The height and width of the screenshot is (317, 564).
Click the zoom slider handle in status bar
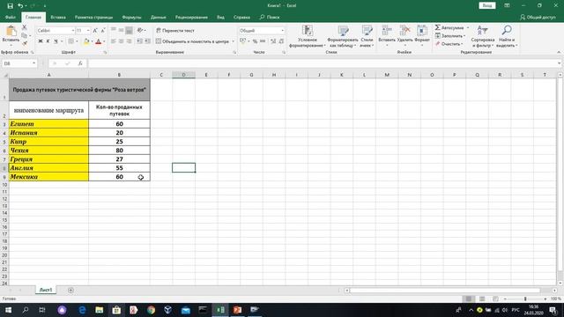tap(525, 299)
